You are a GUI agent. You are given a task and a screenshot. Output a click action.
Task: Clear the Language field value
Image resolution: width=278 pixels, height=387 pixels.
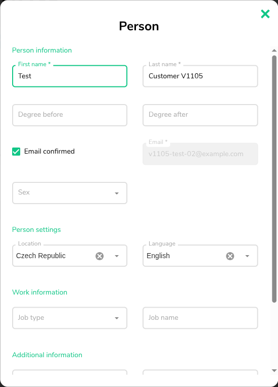point(230,256)
